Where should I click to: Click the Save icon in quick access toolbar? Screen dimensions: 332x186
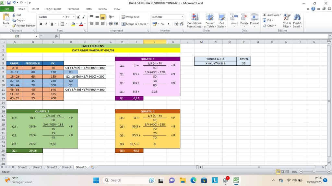click(9, 3)
